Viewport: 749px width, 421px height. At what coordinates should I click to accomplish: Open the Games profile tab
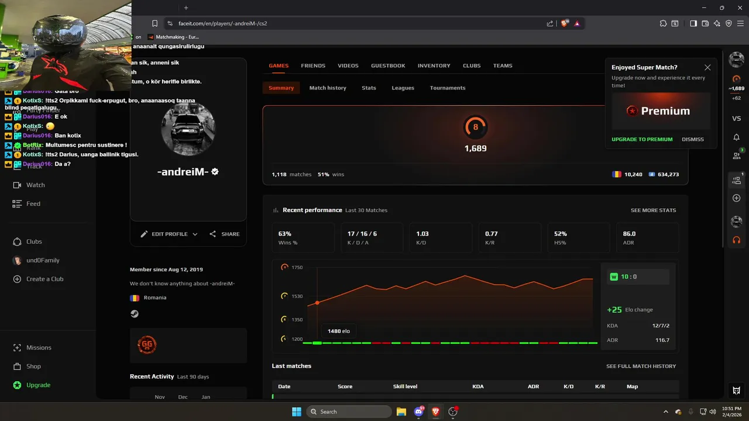click(x=279, y=65)
